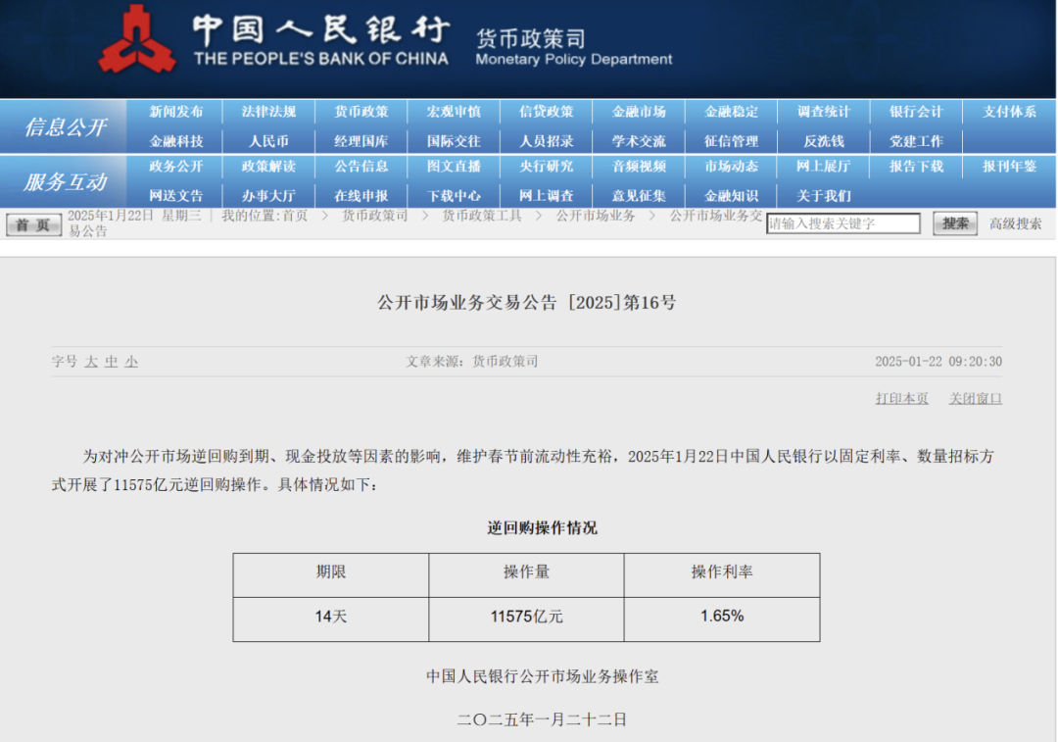
Task: Click 货币政策工具 in the breadcrumb
Action: click(481, 216)
